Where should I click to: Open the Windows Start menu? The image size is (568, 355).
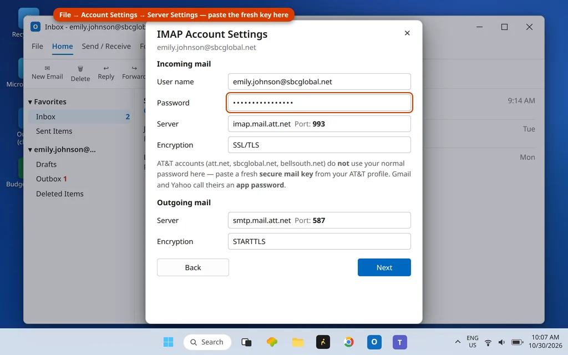168,342
